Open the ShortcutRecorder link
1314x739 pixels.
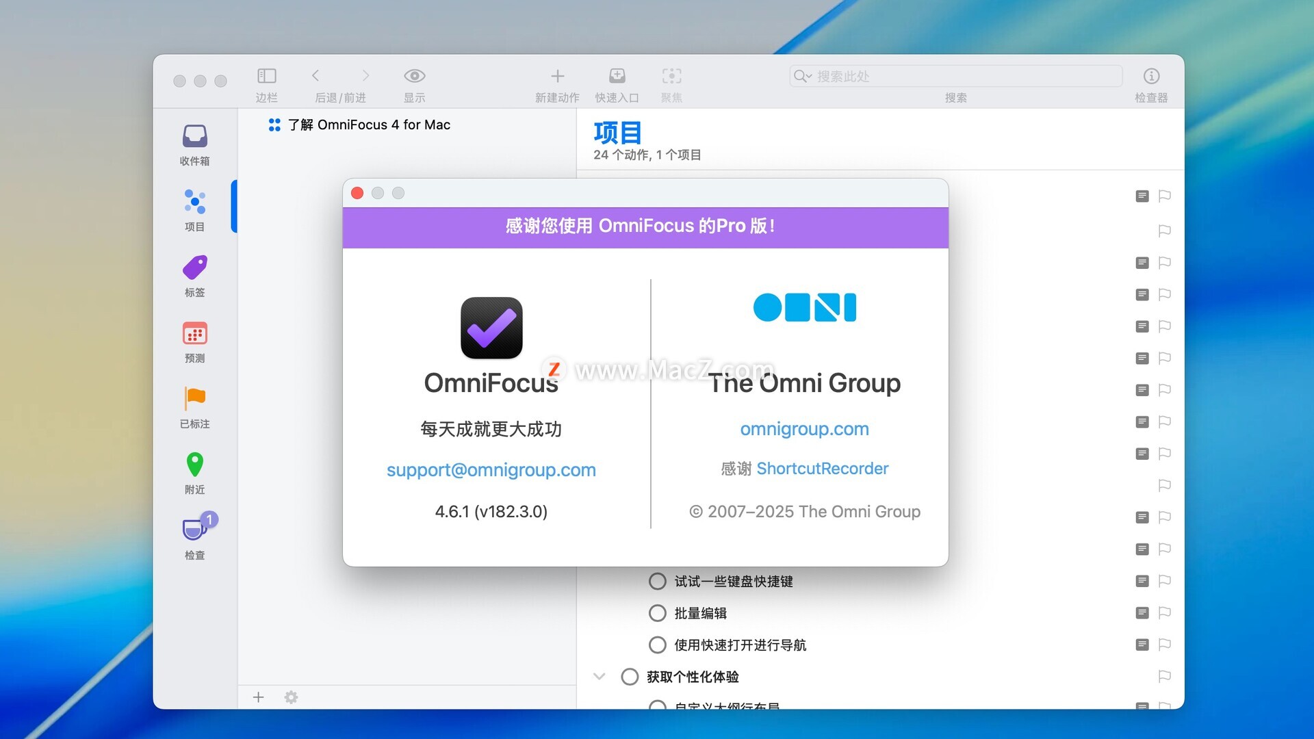pyautogui.click(x=822, y=469)
